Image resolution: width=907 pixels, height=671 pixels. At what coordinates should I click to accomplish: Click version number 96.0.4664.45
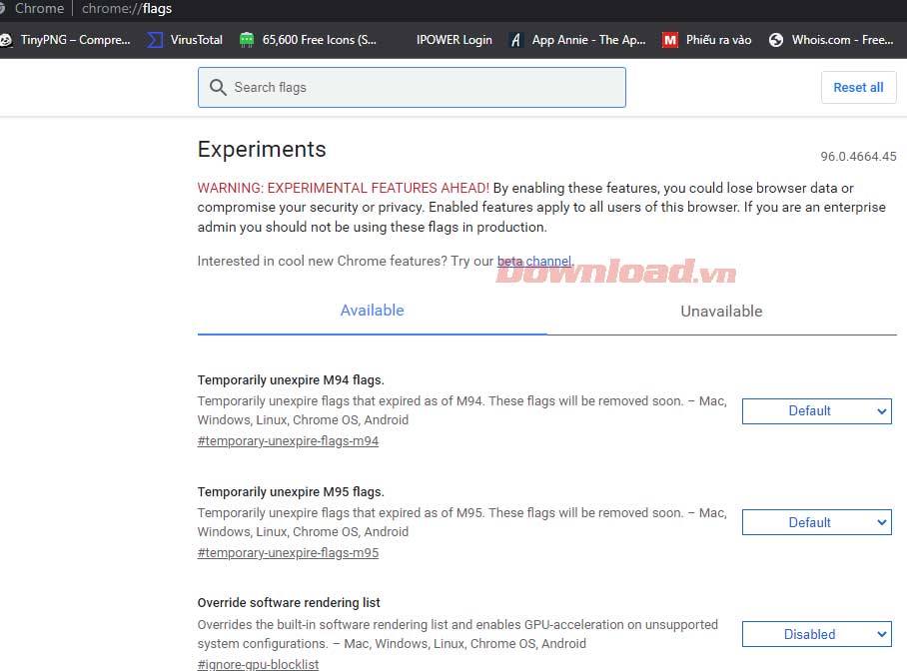858,156
